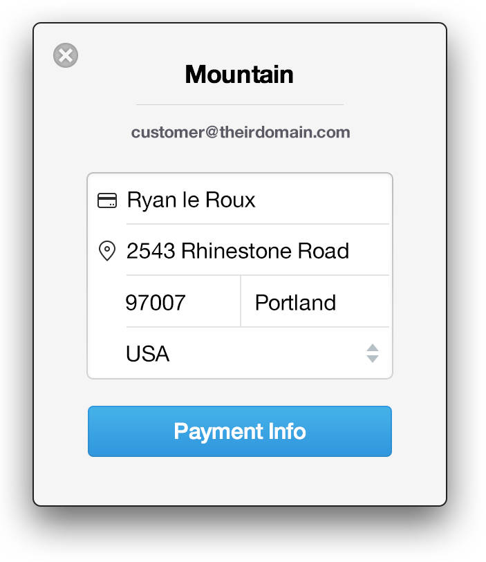Click the word Payment on the blue button

point(208,431)
